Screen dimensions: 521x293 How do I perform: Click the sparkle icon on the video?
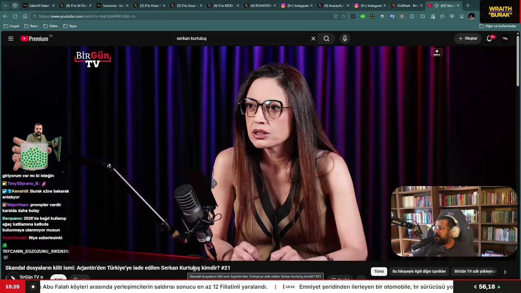tap(437, 52)
